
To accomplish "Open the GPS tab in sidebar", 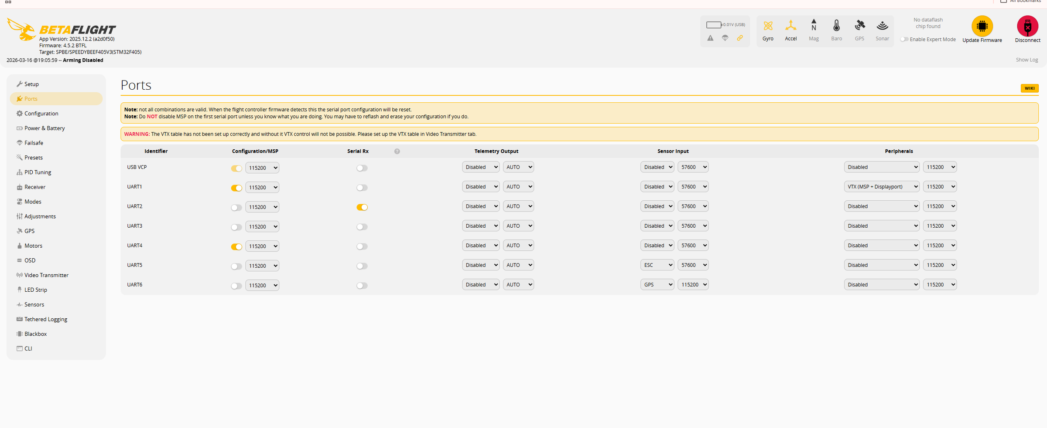I will point(29,232).
